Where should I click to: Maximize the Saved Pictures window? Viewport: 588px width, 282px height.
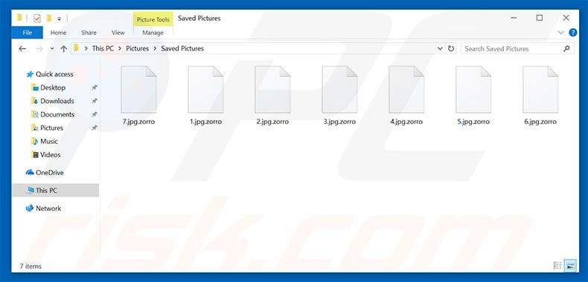pyautogui.click(x=540, y=18)
